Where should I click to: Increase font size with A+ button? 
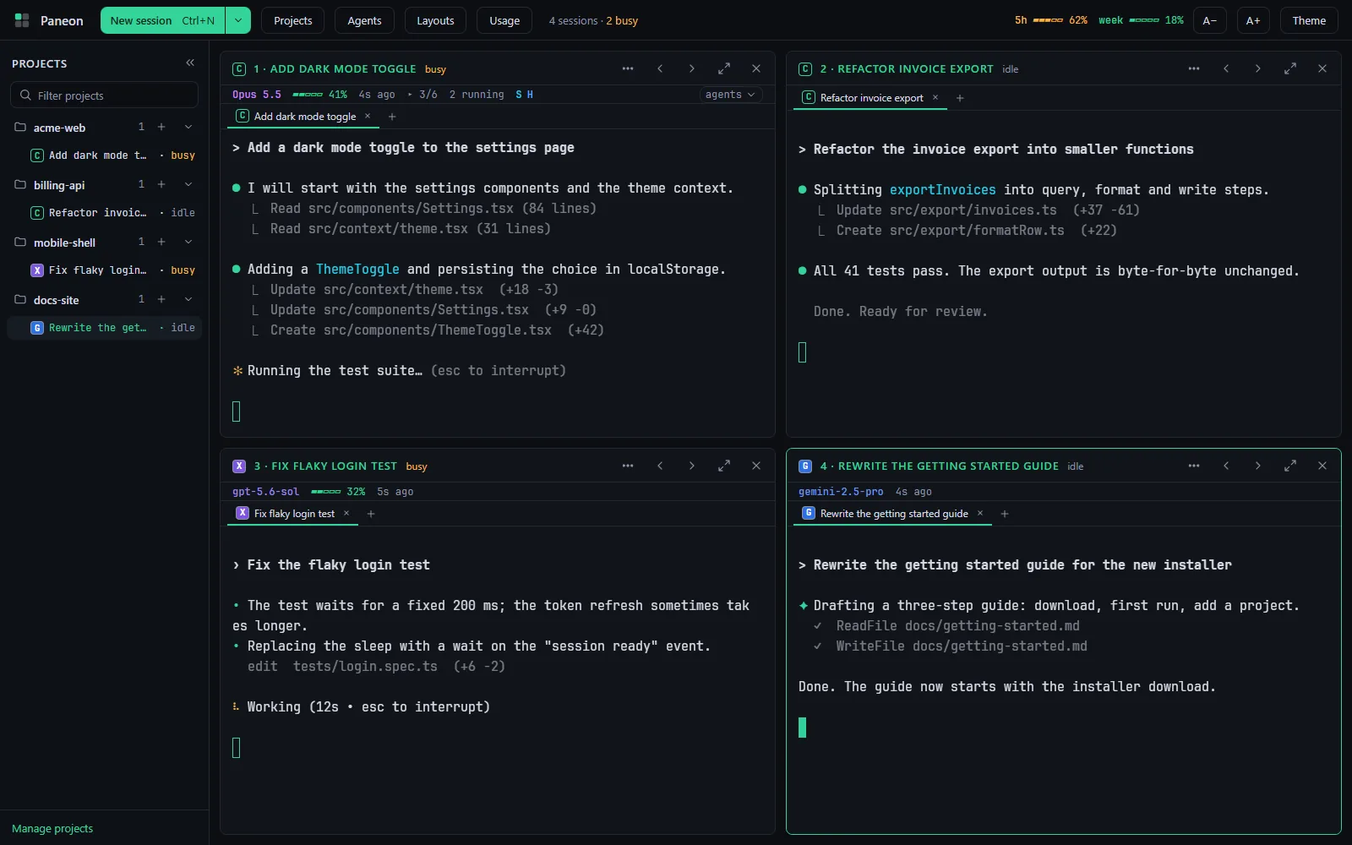1253,20
